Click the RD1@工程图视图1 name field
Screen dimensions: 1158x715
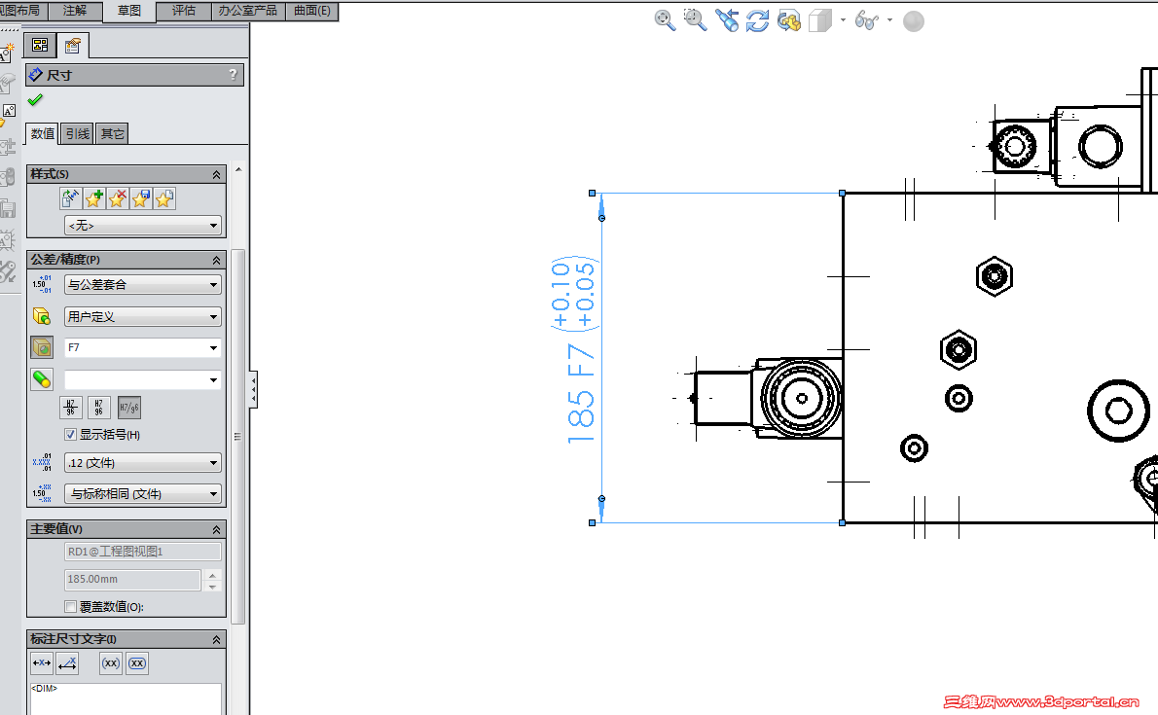142,551
